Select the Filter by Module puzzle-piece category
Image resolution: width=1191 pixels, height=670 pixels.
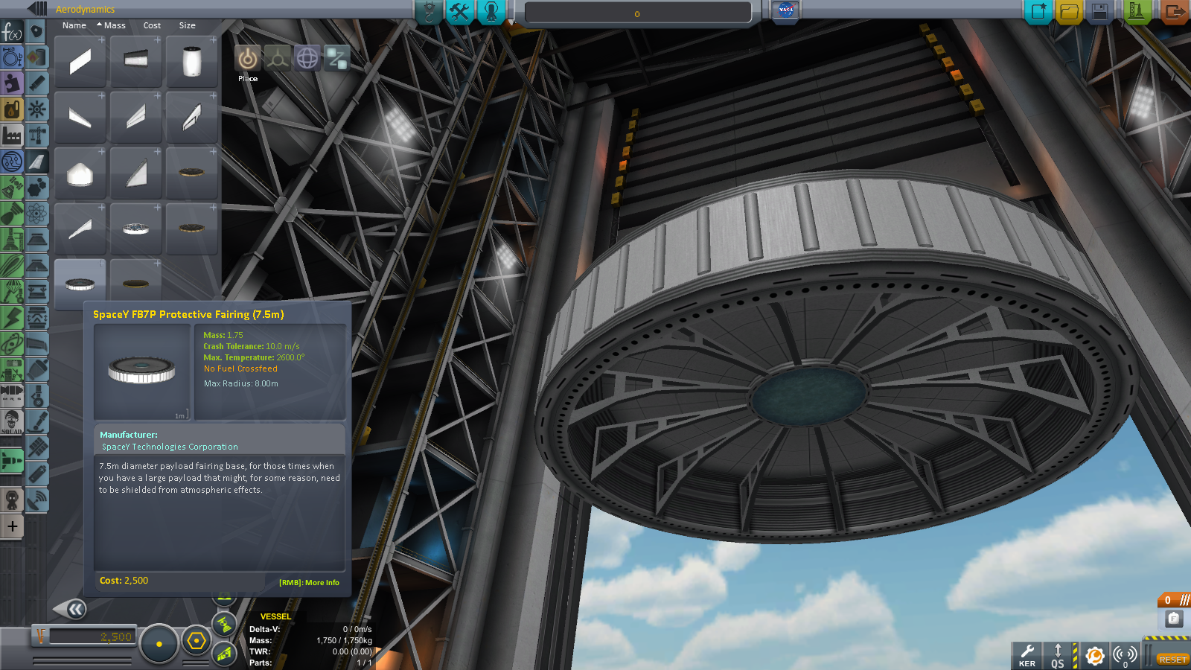12,83
